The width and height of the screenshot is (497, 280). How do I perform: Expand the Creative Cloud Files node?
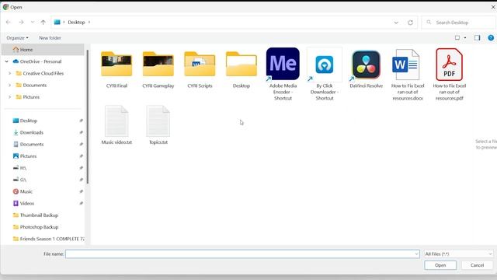tap(9, 73)
